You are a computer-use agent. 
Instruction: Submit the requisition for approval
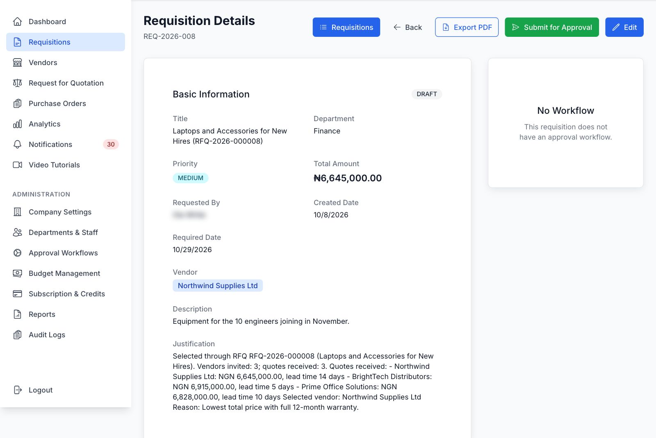click(x=552, y=27)
